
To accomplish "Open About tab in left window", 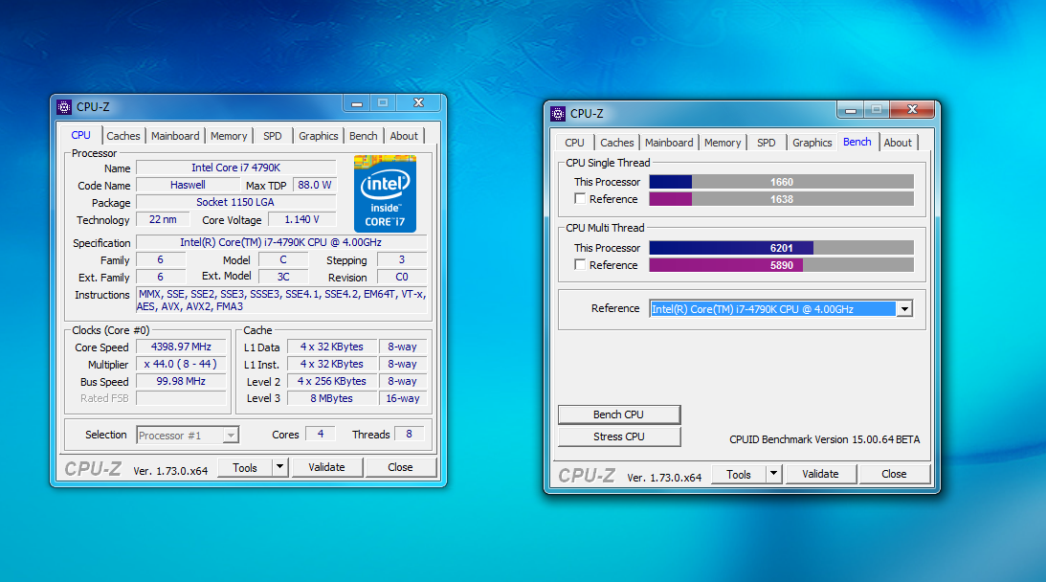I will point(404,136).
